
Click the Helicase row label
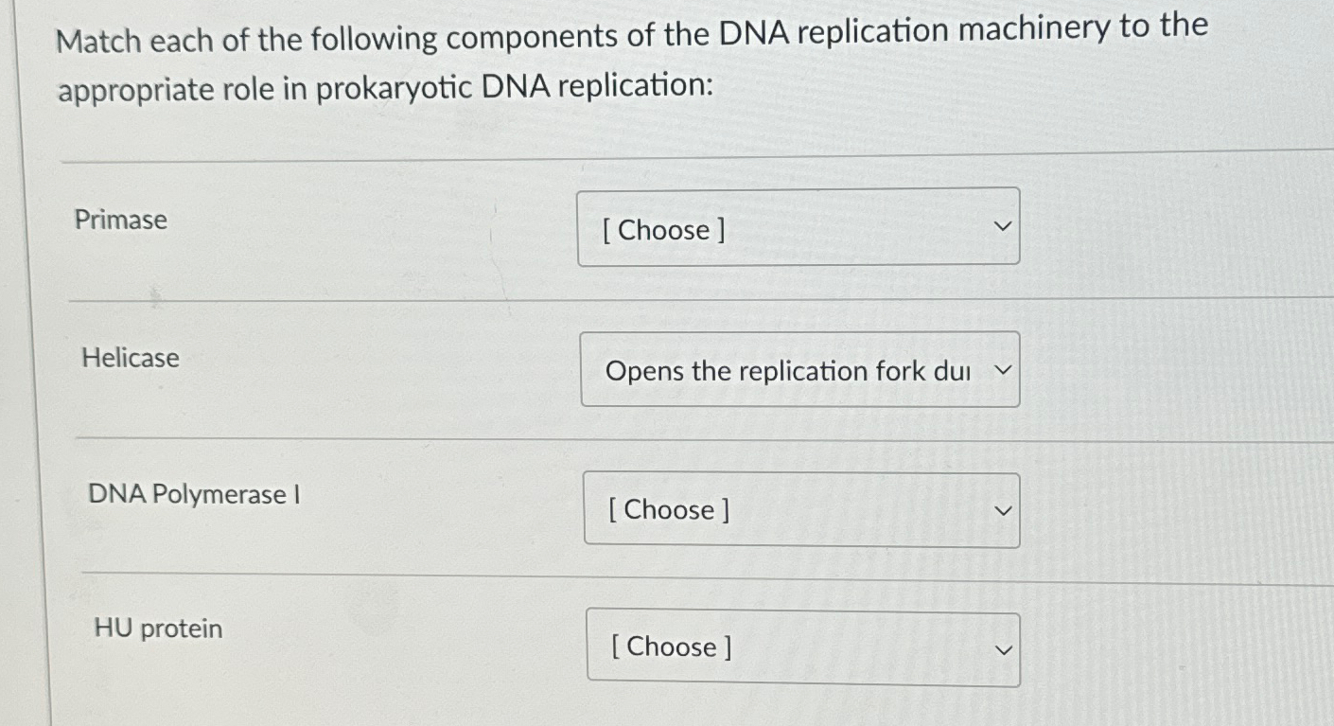coord(129,359)
